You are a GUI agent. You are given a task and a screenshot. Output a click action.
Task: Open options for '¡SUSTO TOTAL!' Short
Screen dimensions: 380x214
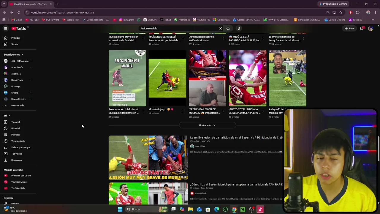coord(263,111)
